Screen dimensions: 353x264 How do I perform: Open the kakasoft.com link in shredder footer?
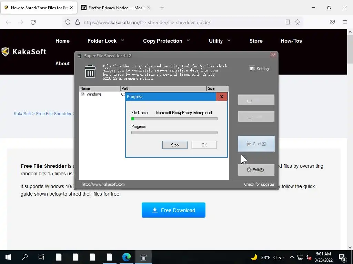point(103,184)
